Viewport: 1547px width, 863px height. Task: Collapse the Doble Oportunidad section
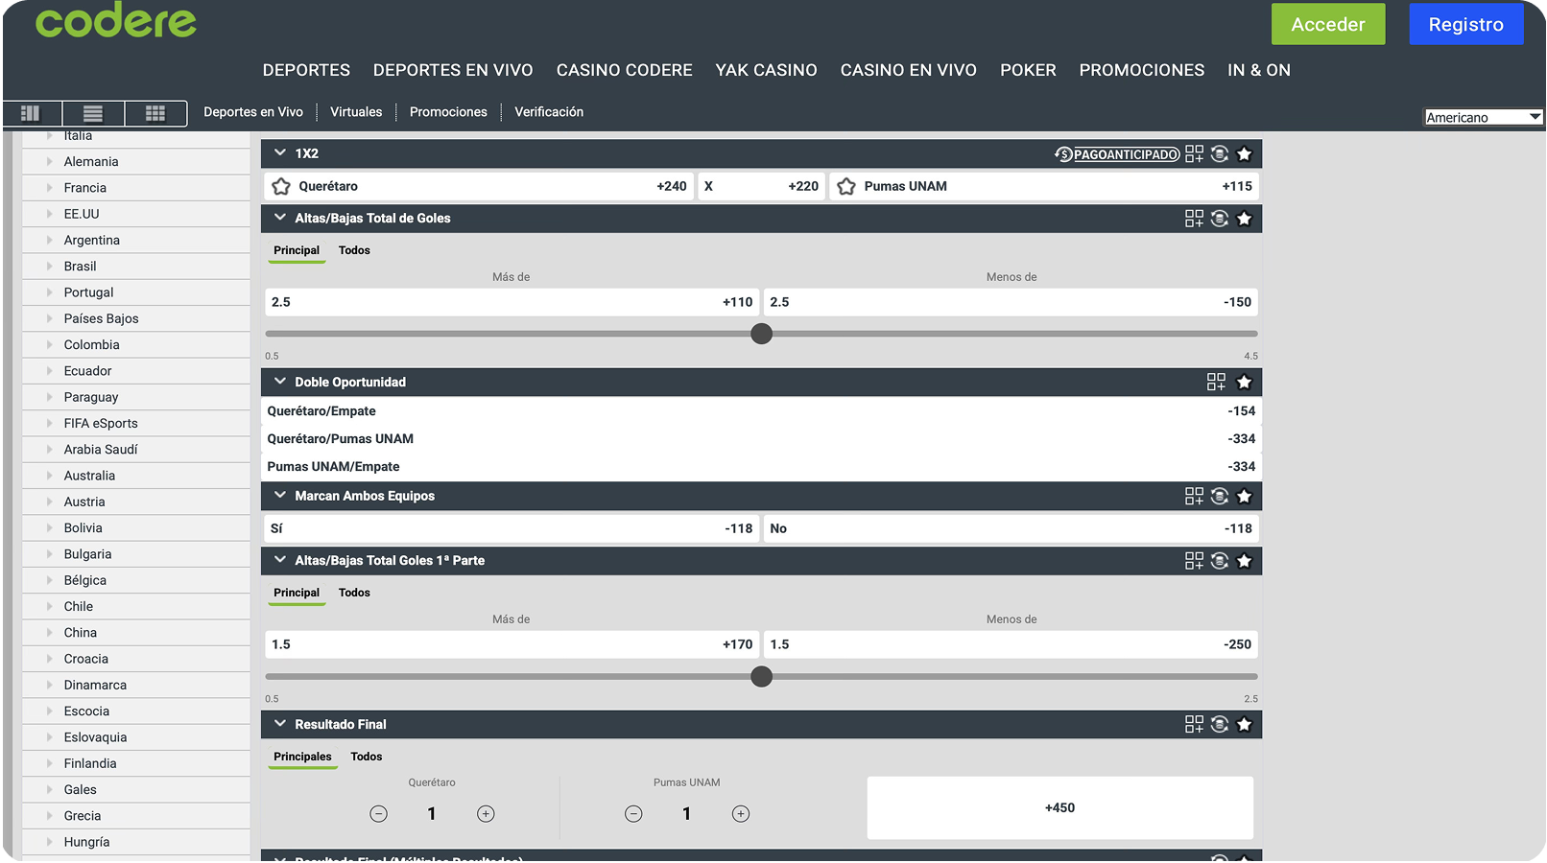280,381
